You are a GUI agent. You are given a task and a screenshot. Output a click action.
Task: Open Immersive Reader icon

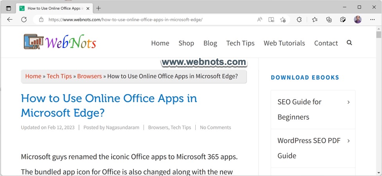[x=271, y=20]
